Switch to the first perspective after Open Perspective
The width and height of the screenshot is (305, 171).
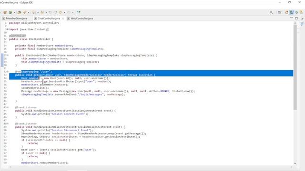pyautogui.click(x=286, y=12)
